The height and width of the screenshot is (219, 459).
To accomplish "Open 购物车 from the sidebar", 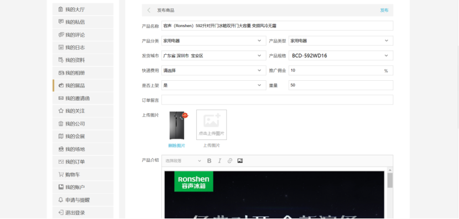I will 83,175.
